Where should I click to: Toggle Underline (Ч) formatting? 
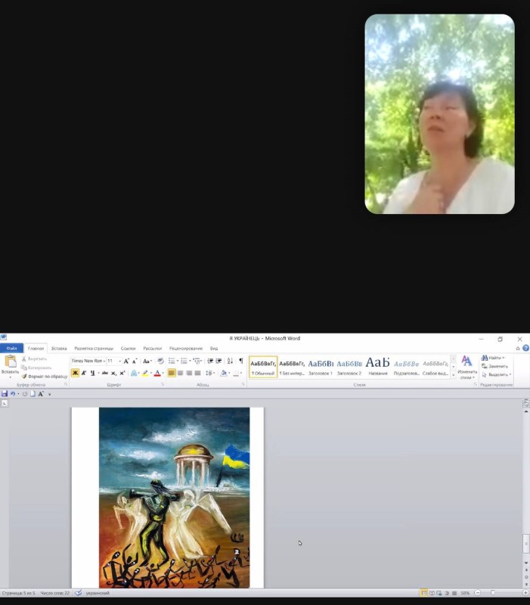click(x=92, y=373)
